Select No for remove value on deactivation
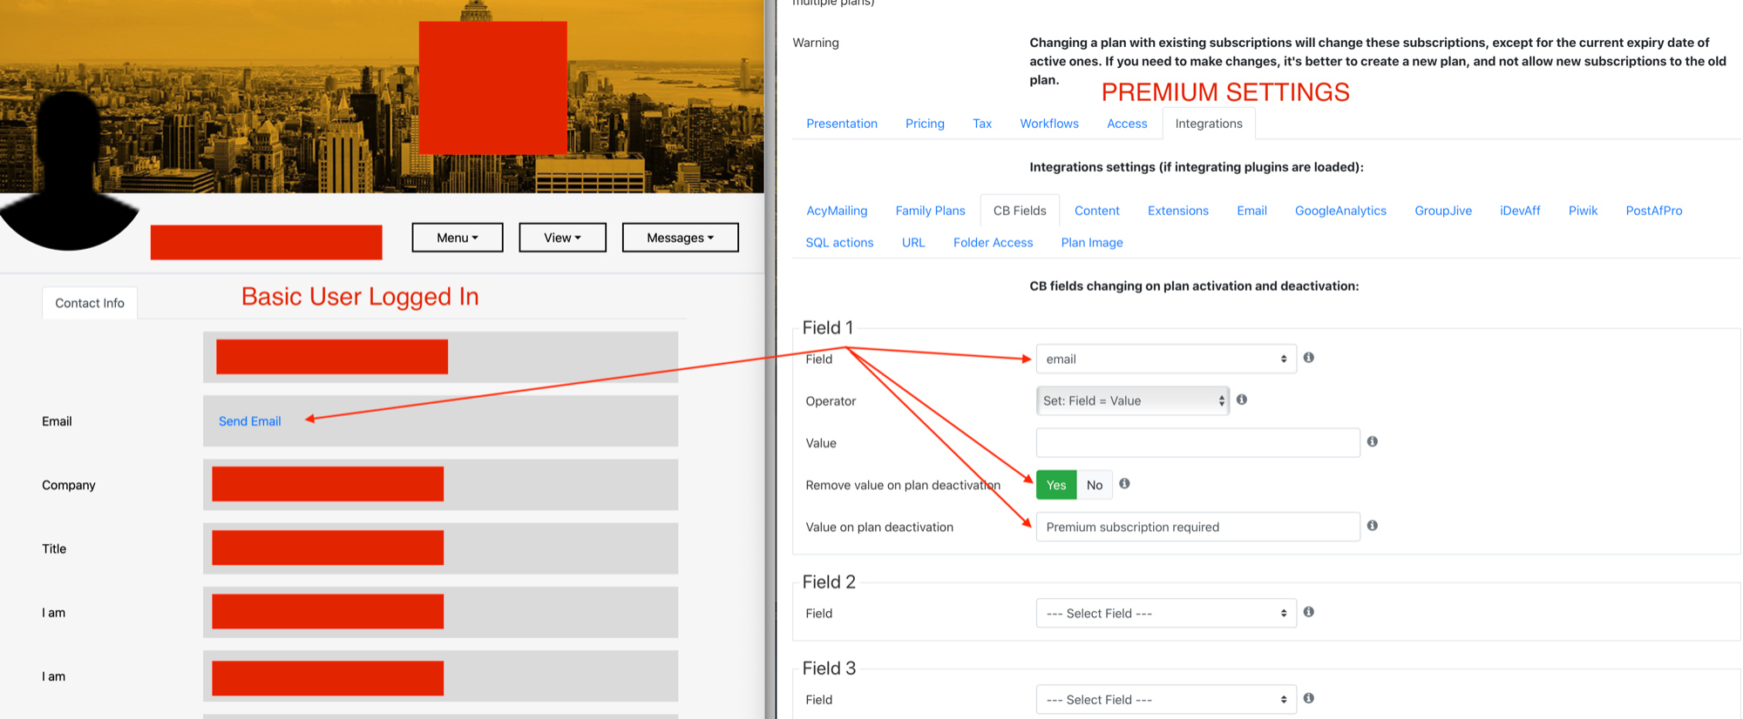The image size is (1743, 719). 1095,485
